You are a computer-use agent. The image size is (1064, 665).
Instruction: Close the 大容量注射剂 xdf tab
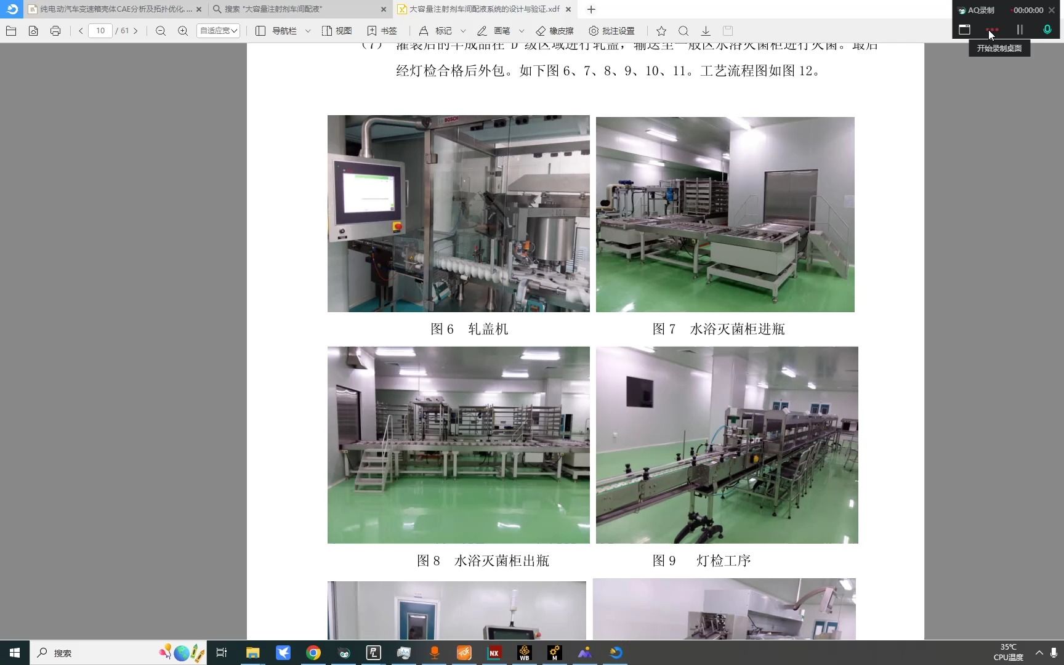[x=568, y=9]
